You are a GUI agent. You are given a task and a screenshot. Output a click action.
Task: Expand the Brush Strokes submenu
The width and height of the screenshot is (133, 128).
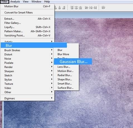click(x=27, y=50)
